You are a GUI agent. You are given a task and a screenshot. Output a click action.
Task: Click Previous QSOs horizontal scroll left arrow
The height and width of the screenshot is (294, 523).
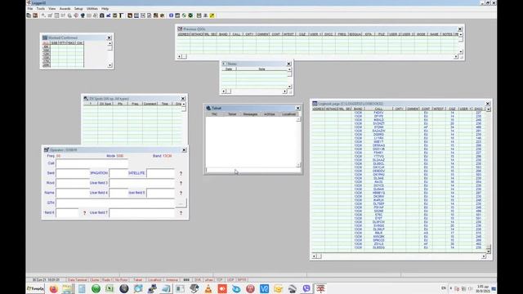click(x=179, y=56)
